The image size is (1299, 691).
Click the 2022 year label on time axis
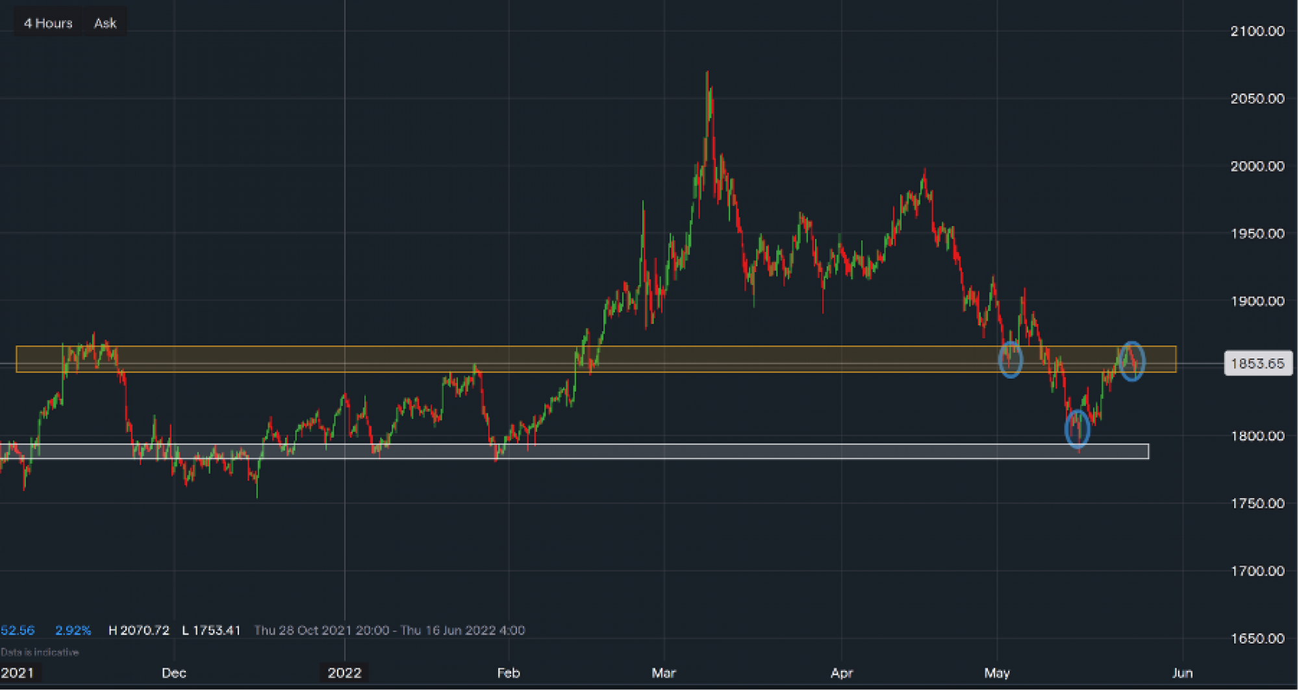coord(344,673)
